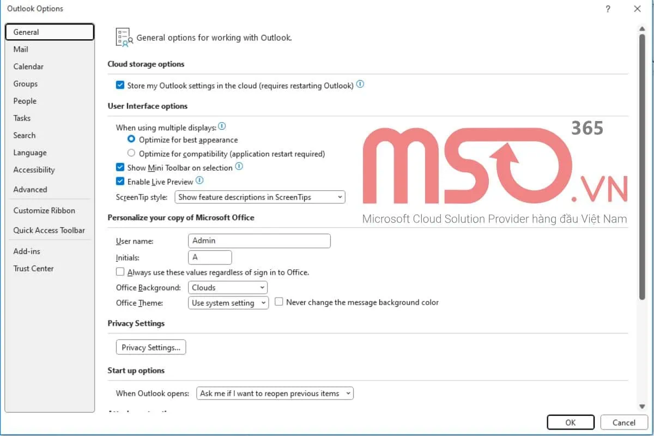
Task: Click info icon beside "When using multiple displays"
Action: [222, 126]
